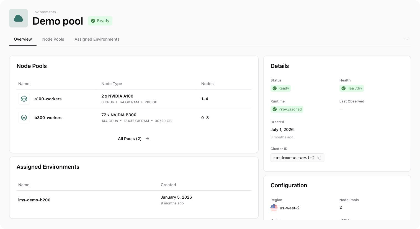The height and width of the screenshot is (229, 420).
Task: Click the January 5, 2026 date
Action: (x=176, y=197)
